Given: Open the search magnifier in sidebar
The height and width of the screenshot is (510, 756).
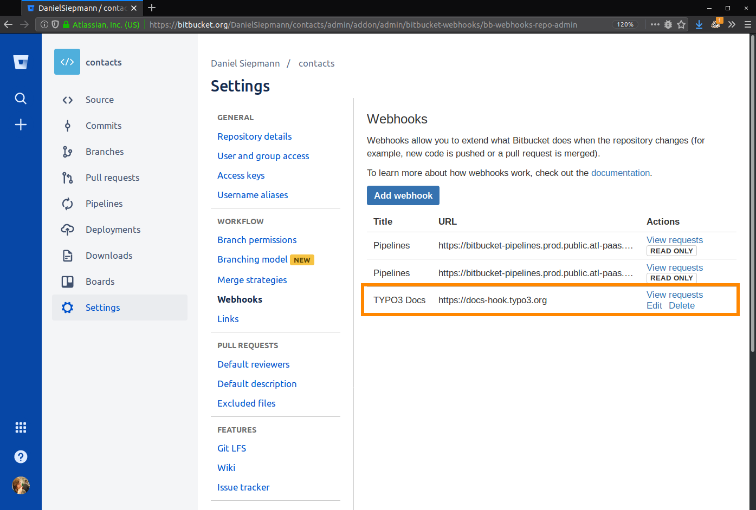Looking at the screenshot, I should click(21, 99).
